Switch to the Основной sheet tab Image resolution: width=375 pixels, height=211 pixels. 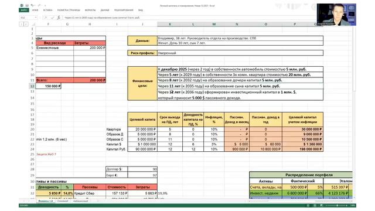pos(63,201)
